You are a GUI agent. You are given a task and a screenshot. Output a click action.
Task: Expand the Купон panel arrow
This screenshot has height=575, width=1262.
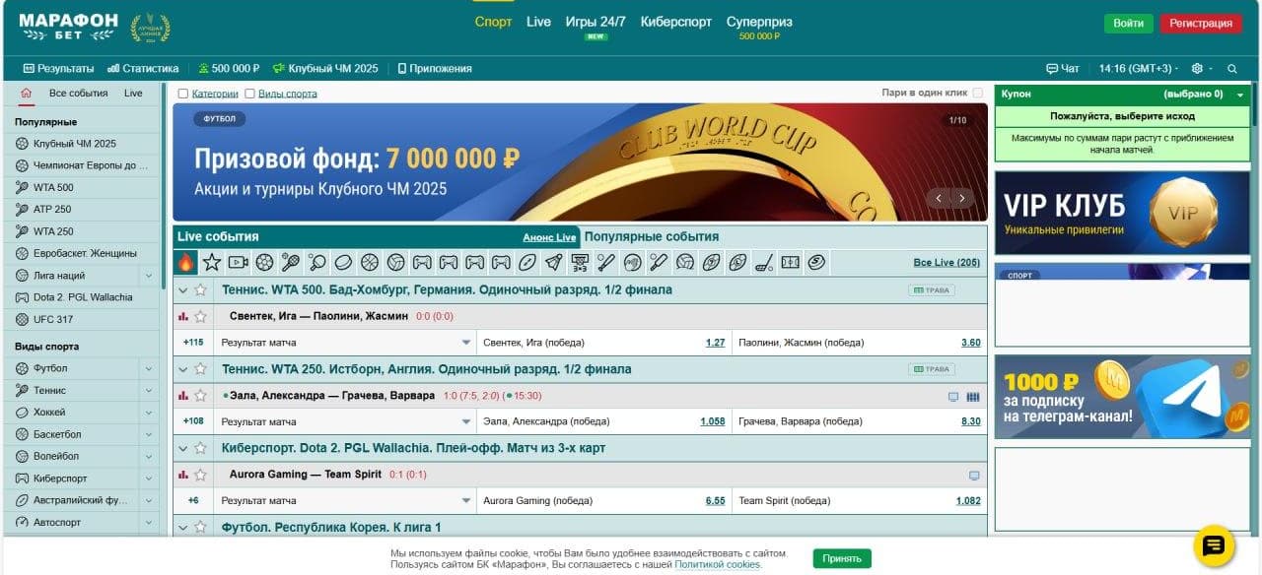[1239, 95]
